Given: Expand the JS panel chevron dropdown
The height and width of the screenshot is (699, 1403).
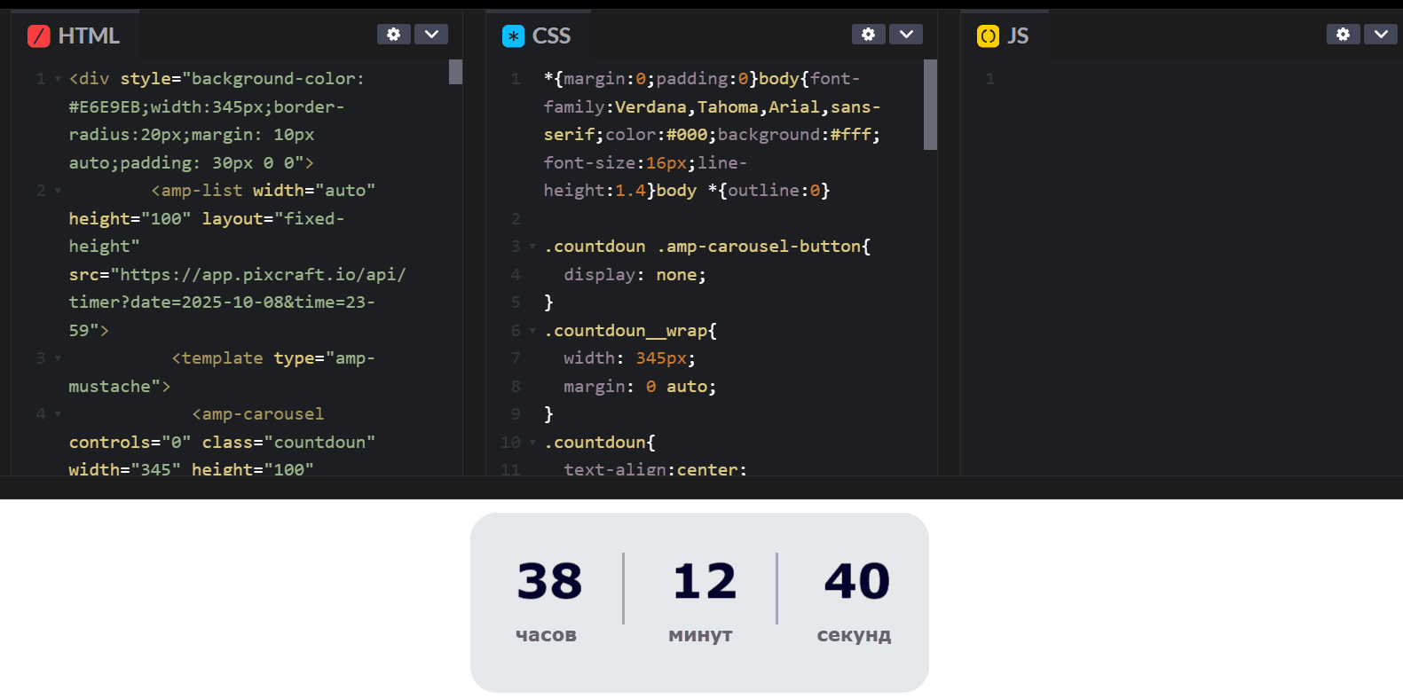Looking at the screenshot, I should [x=1381, y=35].
